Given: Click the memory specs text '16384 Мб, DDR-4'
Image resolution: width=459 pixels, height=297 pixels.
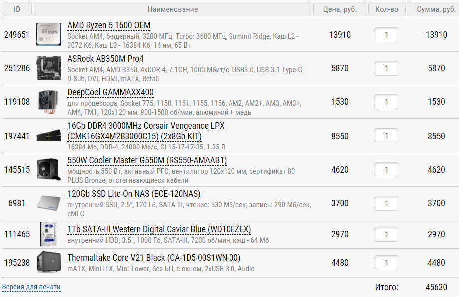Looking at the screenshot, I should click(x=146, y=147).
